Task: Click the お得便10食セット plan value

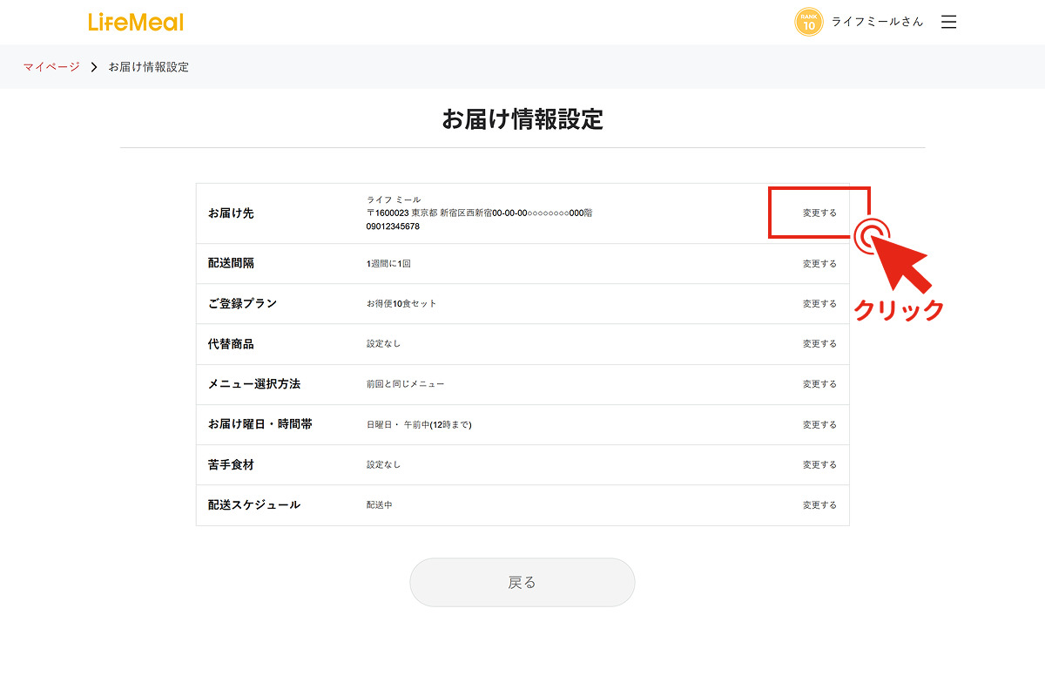Action: (x=401, y=304)
